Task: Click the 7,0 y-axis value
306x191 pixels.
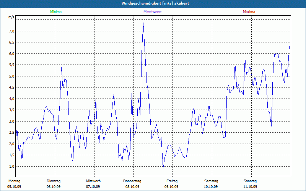Action: (x=11, y=31)
